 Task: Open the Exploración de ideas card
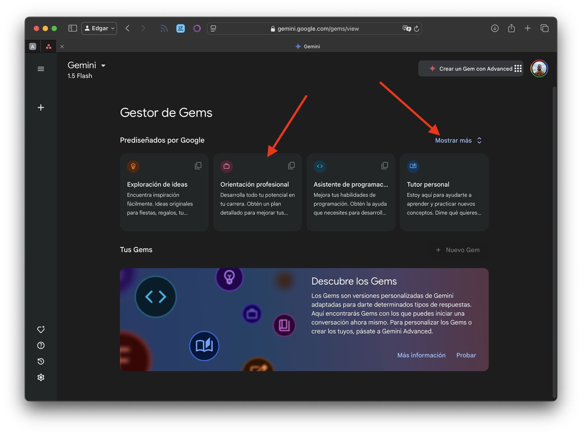coord(164,192)
